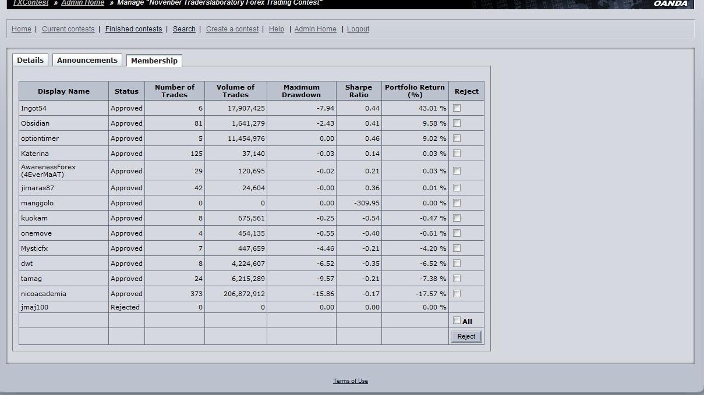Go to the Home link
Screen dimensions: 704x395
tap(22, 29)
